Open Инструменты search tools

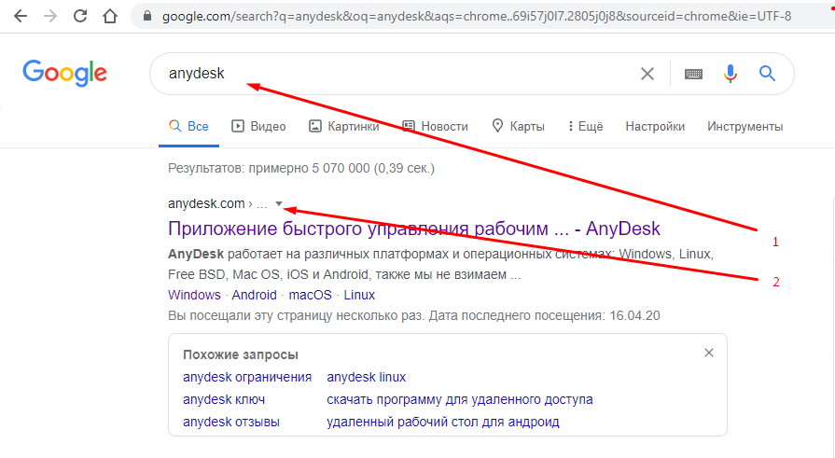click(745, 126)
